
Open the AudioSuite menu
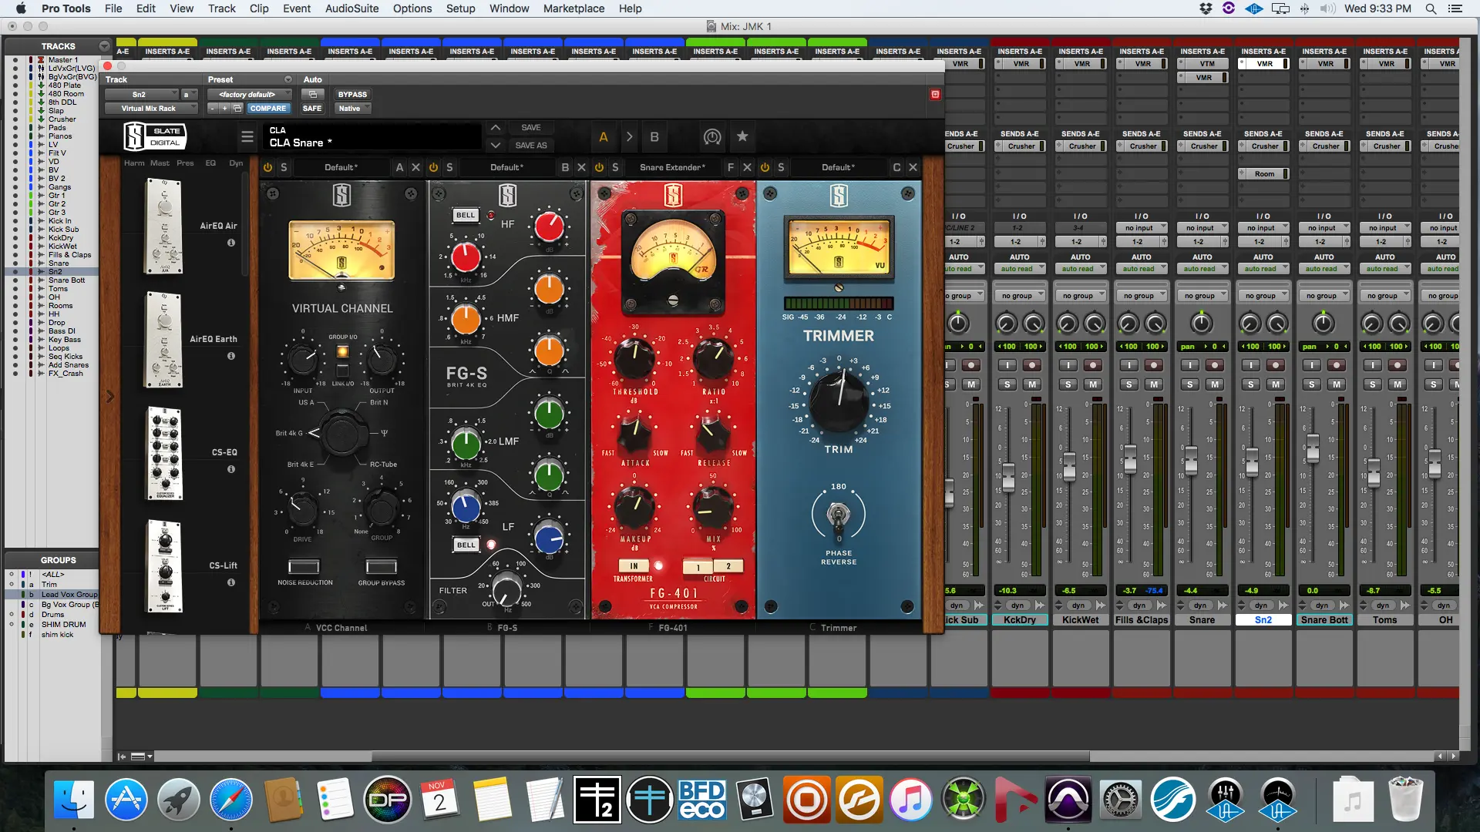click(351, 8)
